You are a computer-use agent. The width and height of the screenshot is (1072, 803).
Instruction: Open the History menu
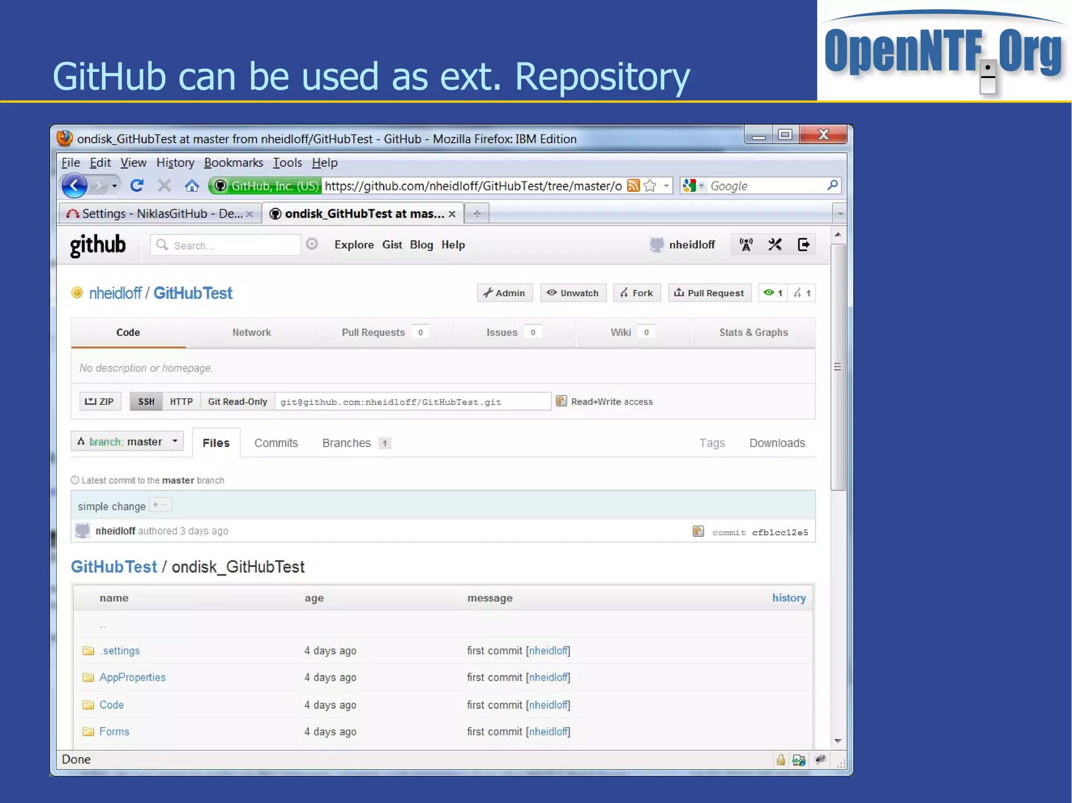pos(175,163)
